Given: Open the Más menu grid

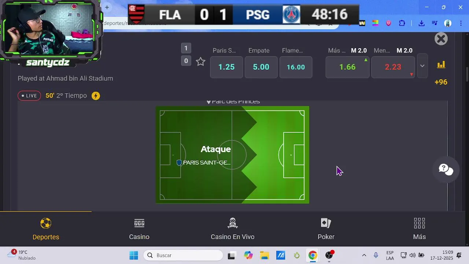Looking at the screenshot, I should point(420,229).
